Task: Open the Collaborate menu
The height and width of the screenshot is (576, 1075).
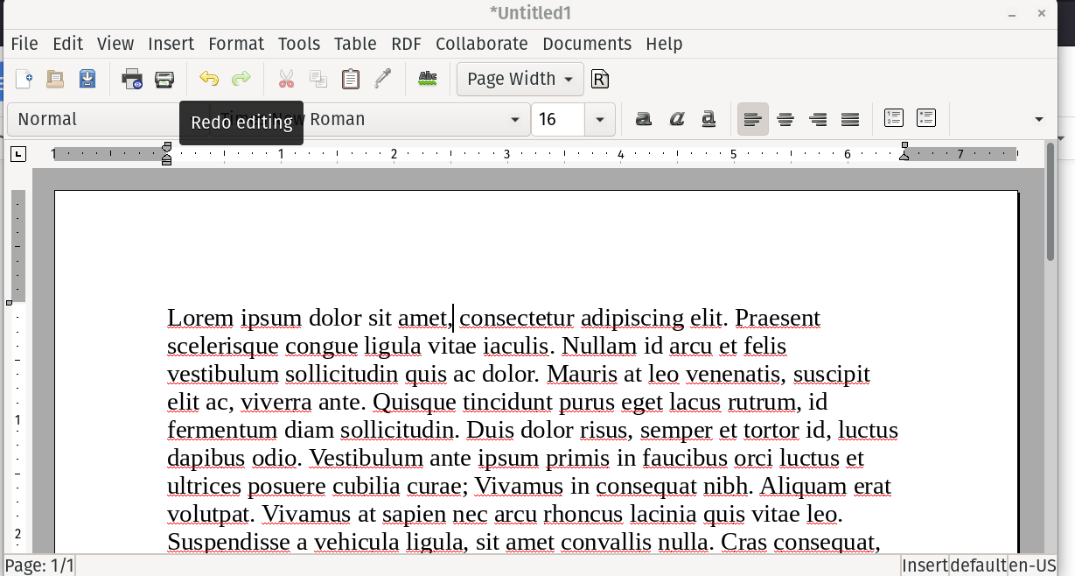Action: [481, 44]
